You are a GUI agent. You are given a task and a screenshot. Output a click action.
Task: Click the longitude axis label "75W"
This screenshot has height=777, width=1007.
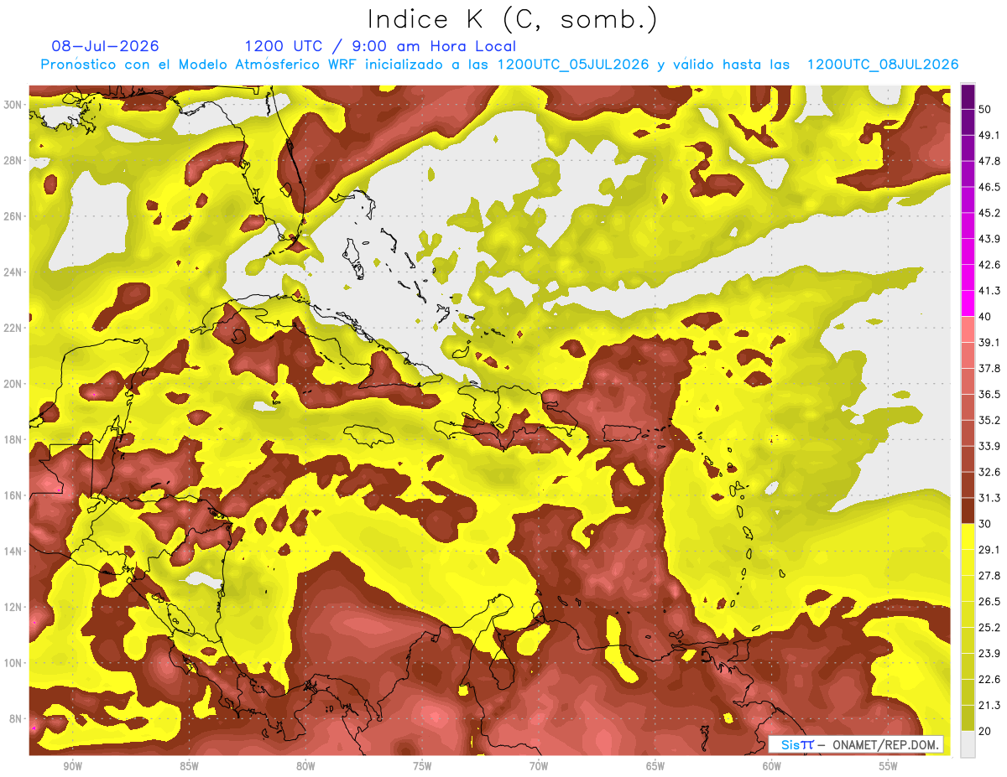click(x=422, y=766)
